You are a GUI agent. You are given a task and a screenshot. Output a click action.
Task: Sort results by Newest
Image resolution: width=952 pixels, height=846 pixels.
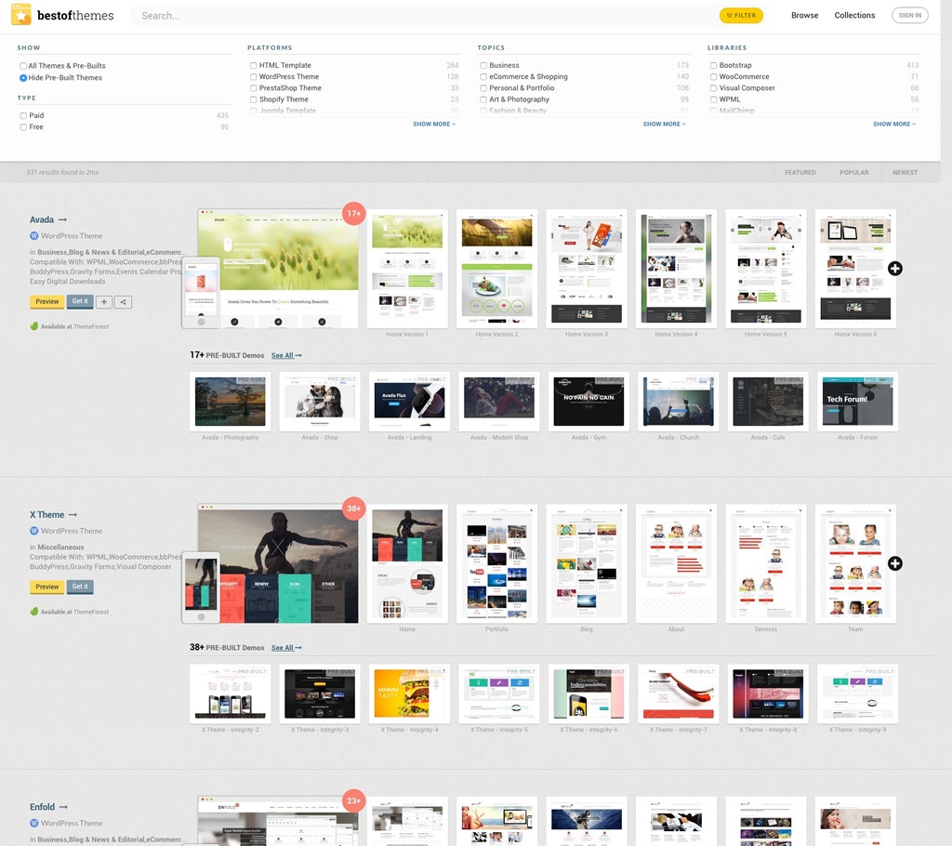(x=905, y=173)
